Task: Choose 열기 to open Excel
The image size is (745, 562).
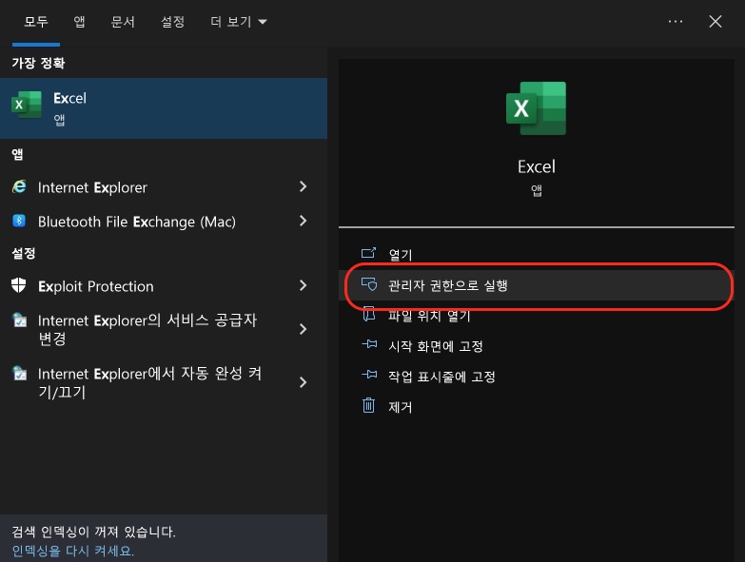Action: click(400, 255)
